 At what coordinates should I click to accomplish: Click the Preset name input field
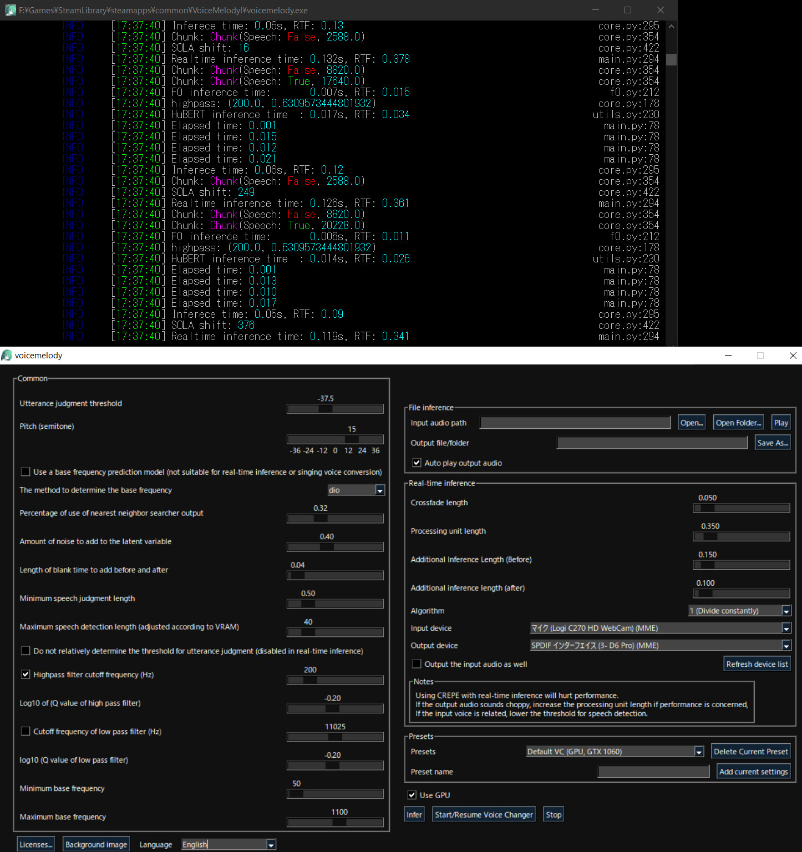[x=653, y=771]
